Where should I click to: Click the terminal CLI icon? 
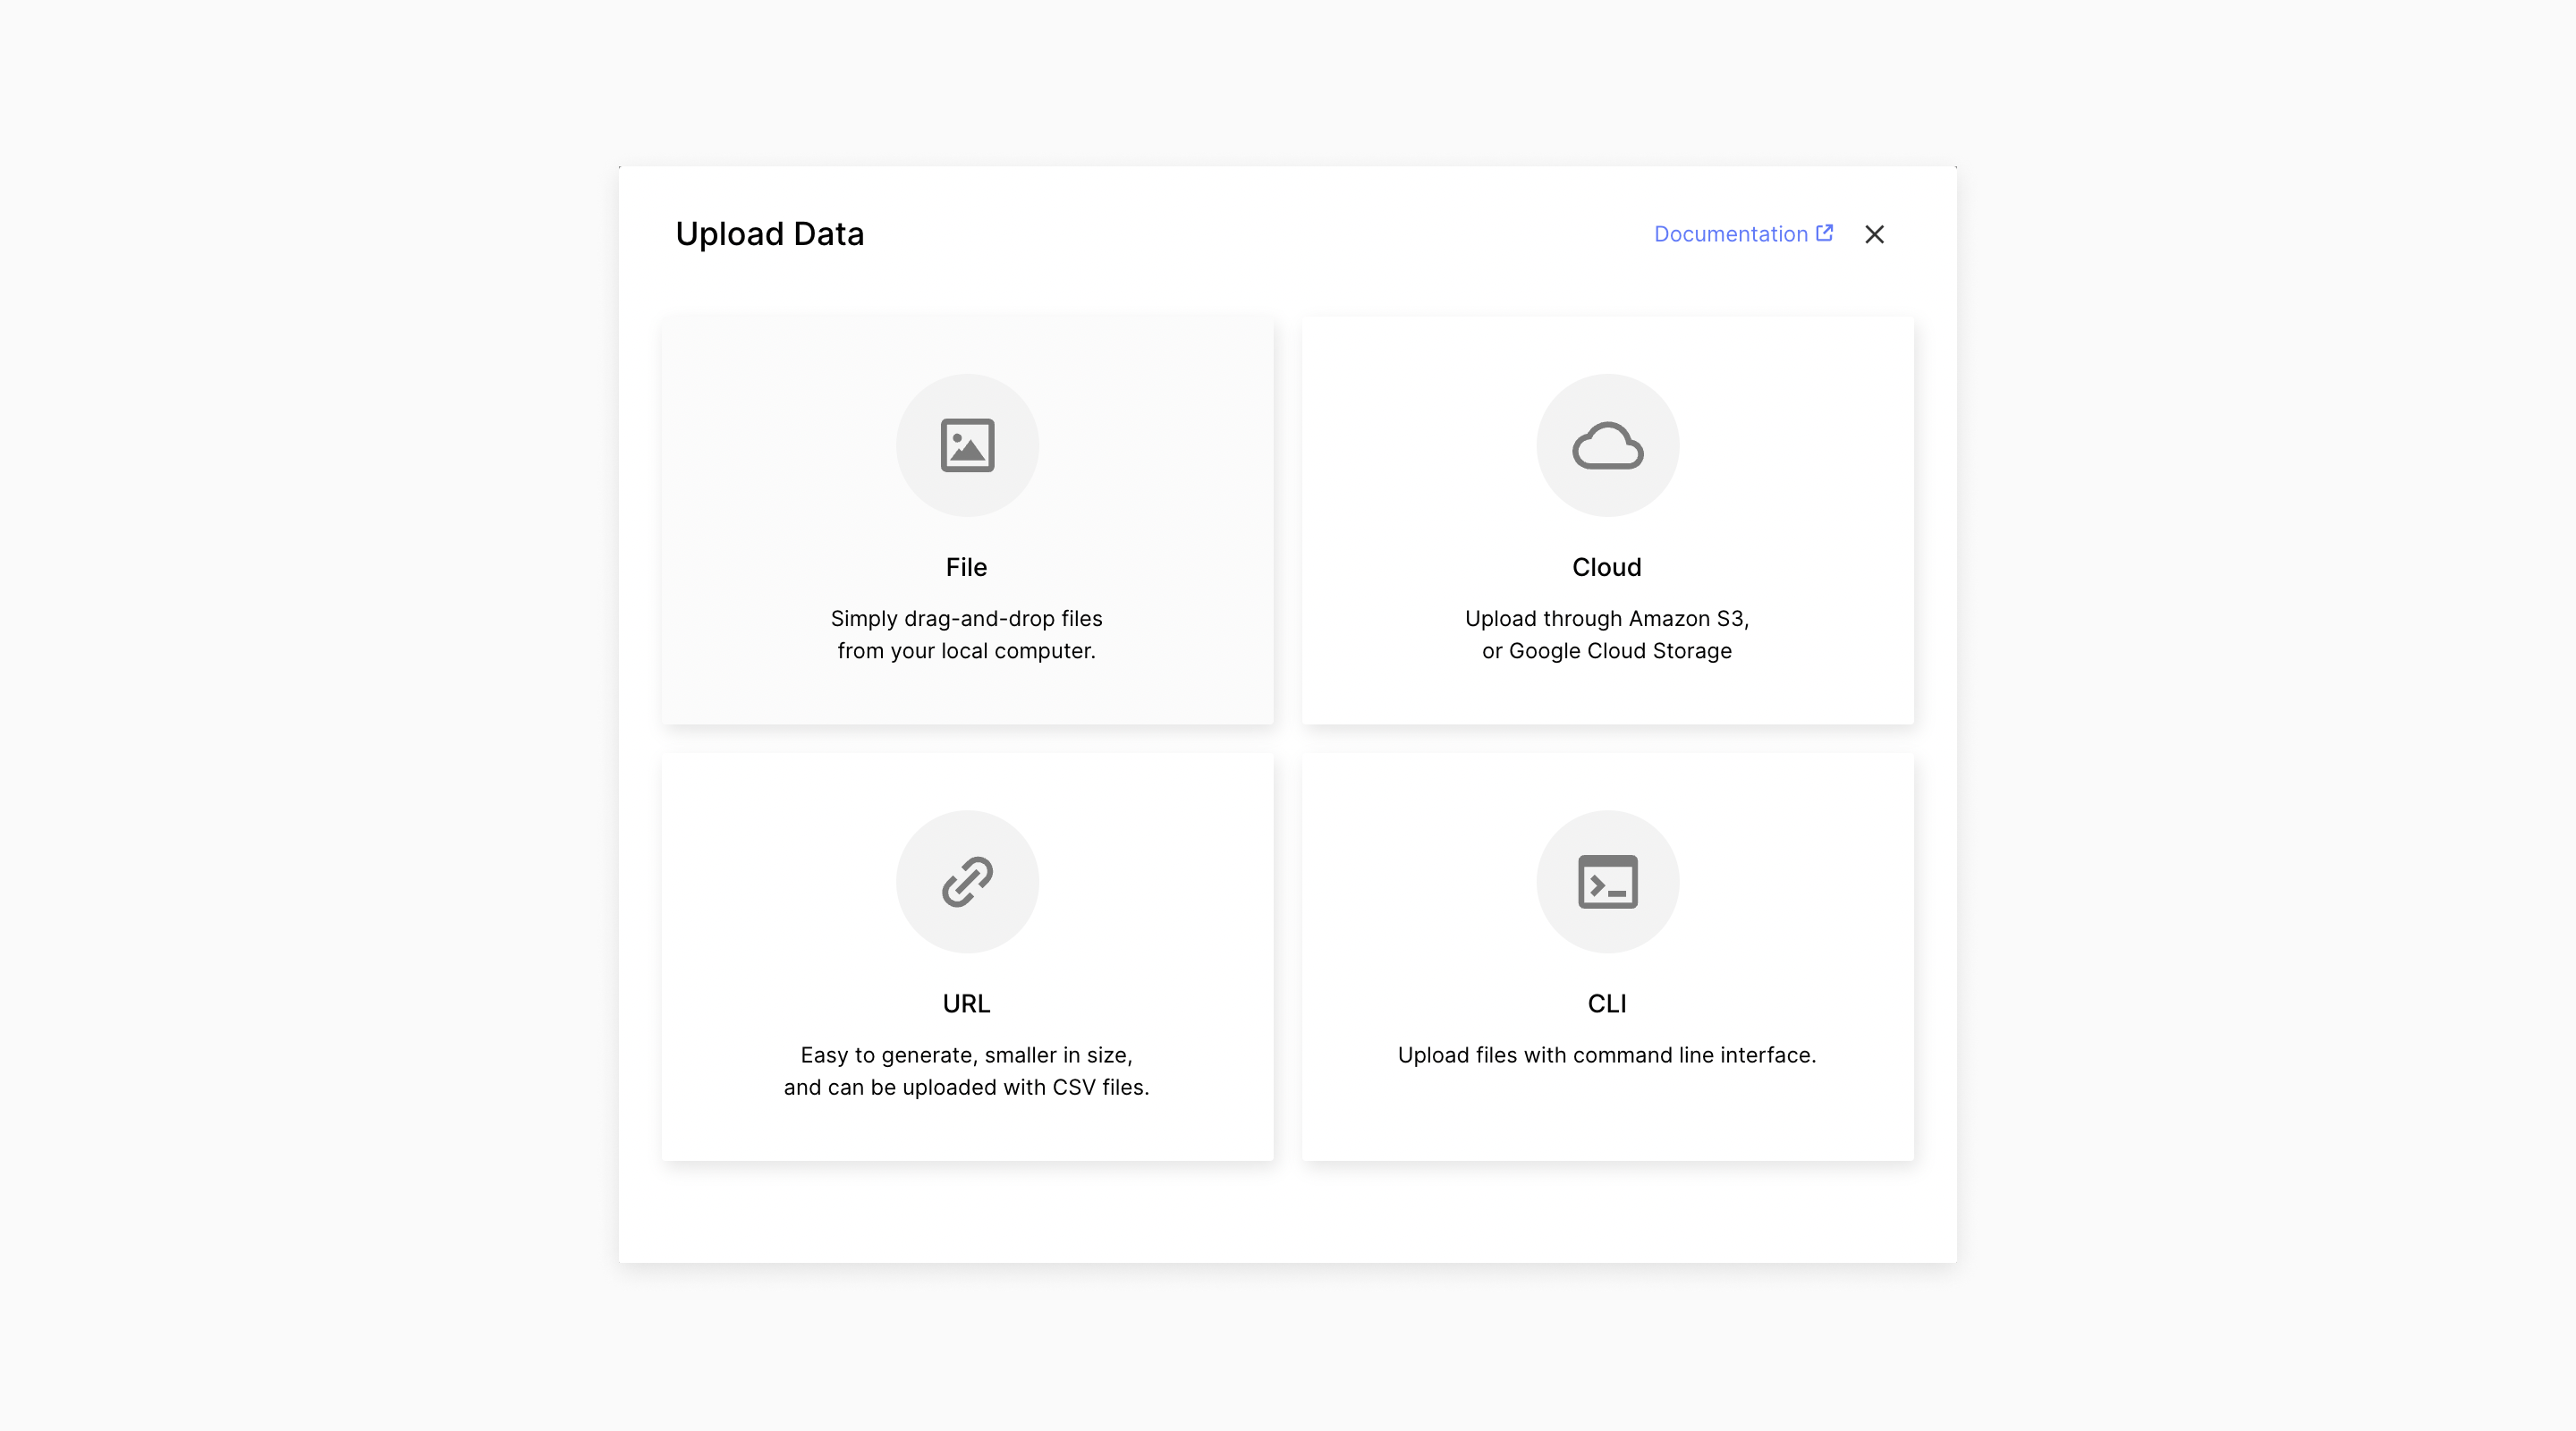(x=1607, y=881)
